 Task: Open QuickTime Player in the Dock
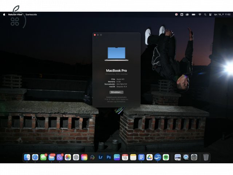point(186,157)
